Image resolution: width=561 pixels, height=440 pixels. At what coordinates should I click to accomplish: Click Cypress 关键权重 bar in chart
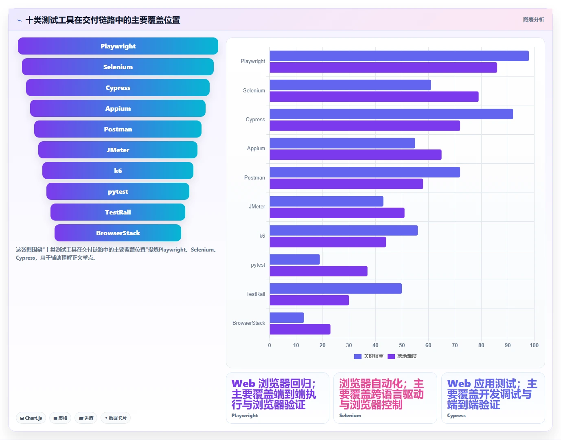391,114
